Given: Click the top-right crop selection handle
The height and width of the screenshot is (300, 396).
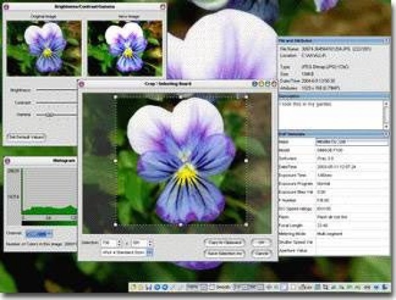Looking at the screenshot, I should [246, 97].
